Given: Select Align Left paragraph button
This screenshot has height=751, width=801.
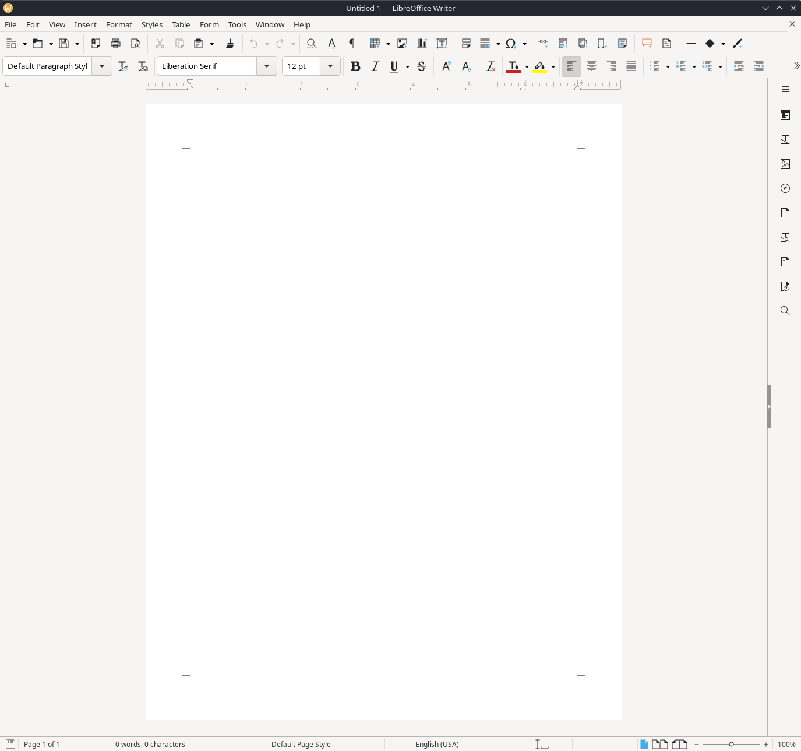Looking at the screenshot, I should tap(571, 66).
